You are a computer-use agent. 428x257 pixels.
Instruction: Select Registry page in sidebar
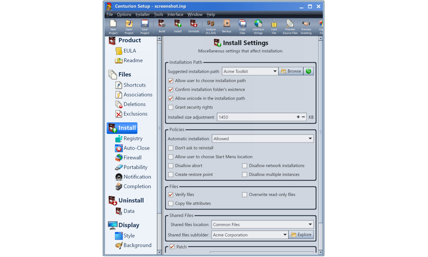[x=133, y=138]
